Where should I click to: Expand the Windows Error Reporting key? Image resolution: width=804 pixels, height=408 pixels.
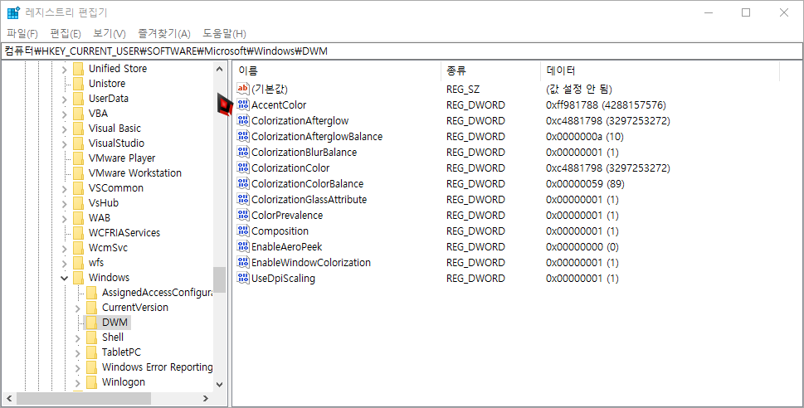click(77, 367)
